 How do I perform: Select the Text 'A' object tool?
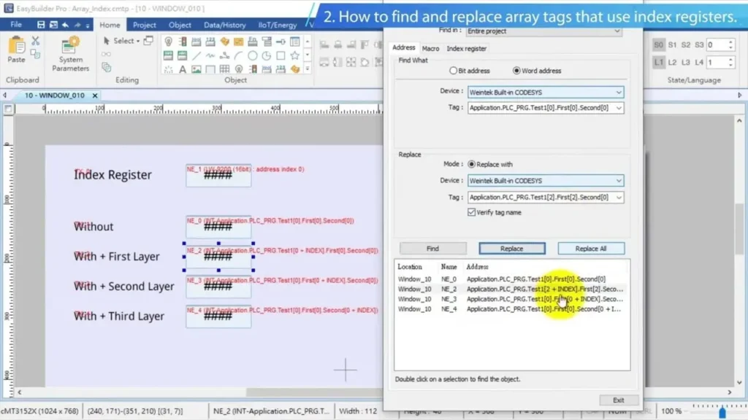coord(181,69)
